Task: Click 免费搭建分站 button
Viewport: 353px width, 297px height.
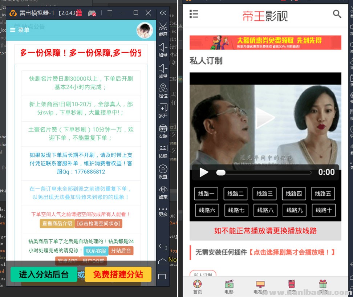Action: click(118, 274)
